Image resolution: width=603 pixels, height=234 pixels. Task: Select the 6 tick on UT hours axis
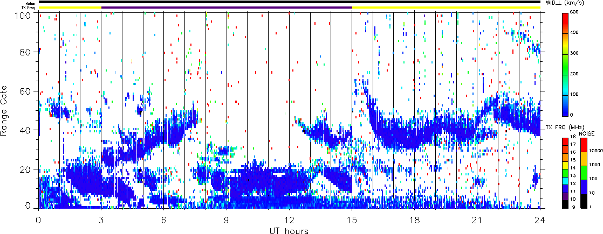(164, 221)
